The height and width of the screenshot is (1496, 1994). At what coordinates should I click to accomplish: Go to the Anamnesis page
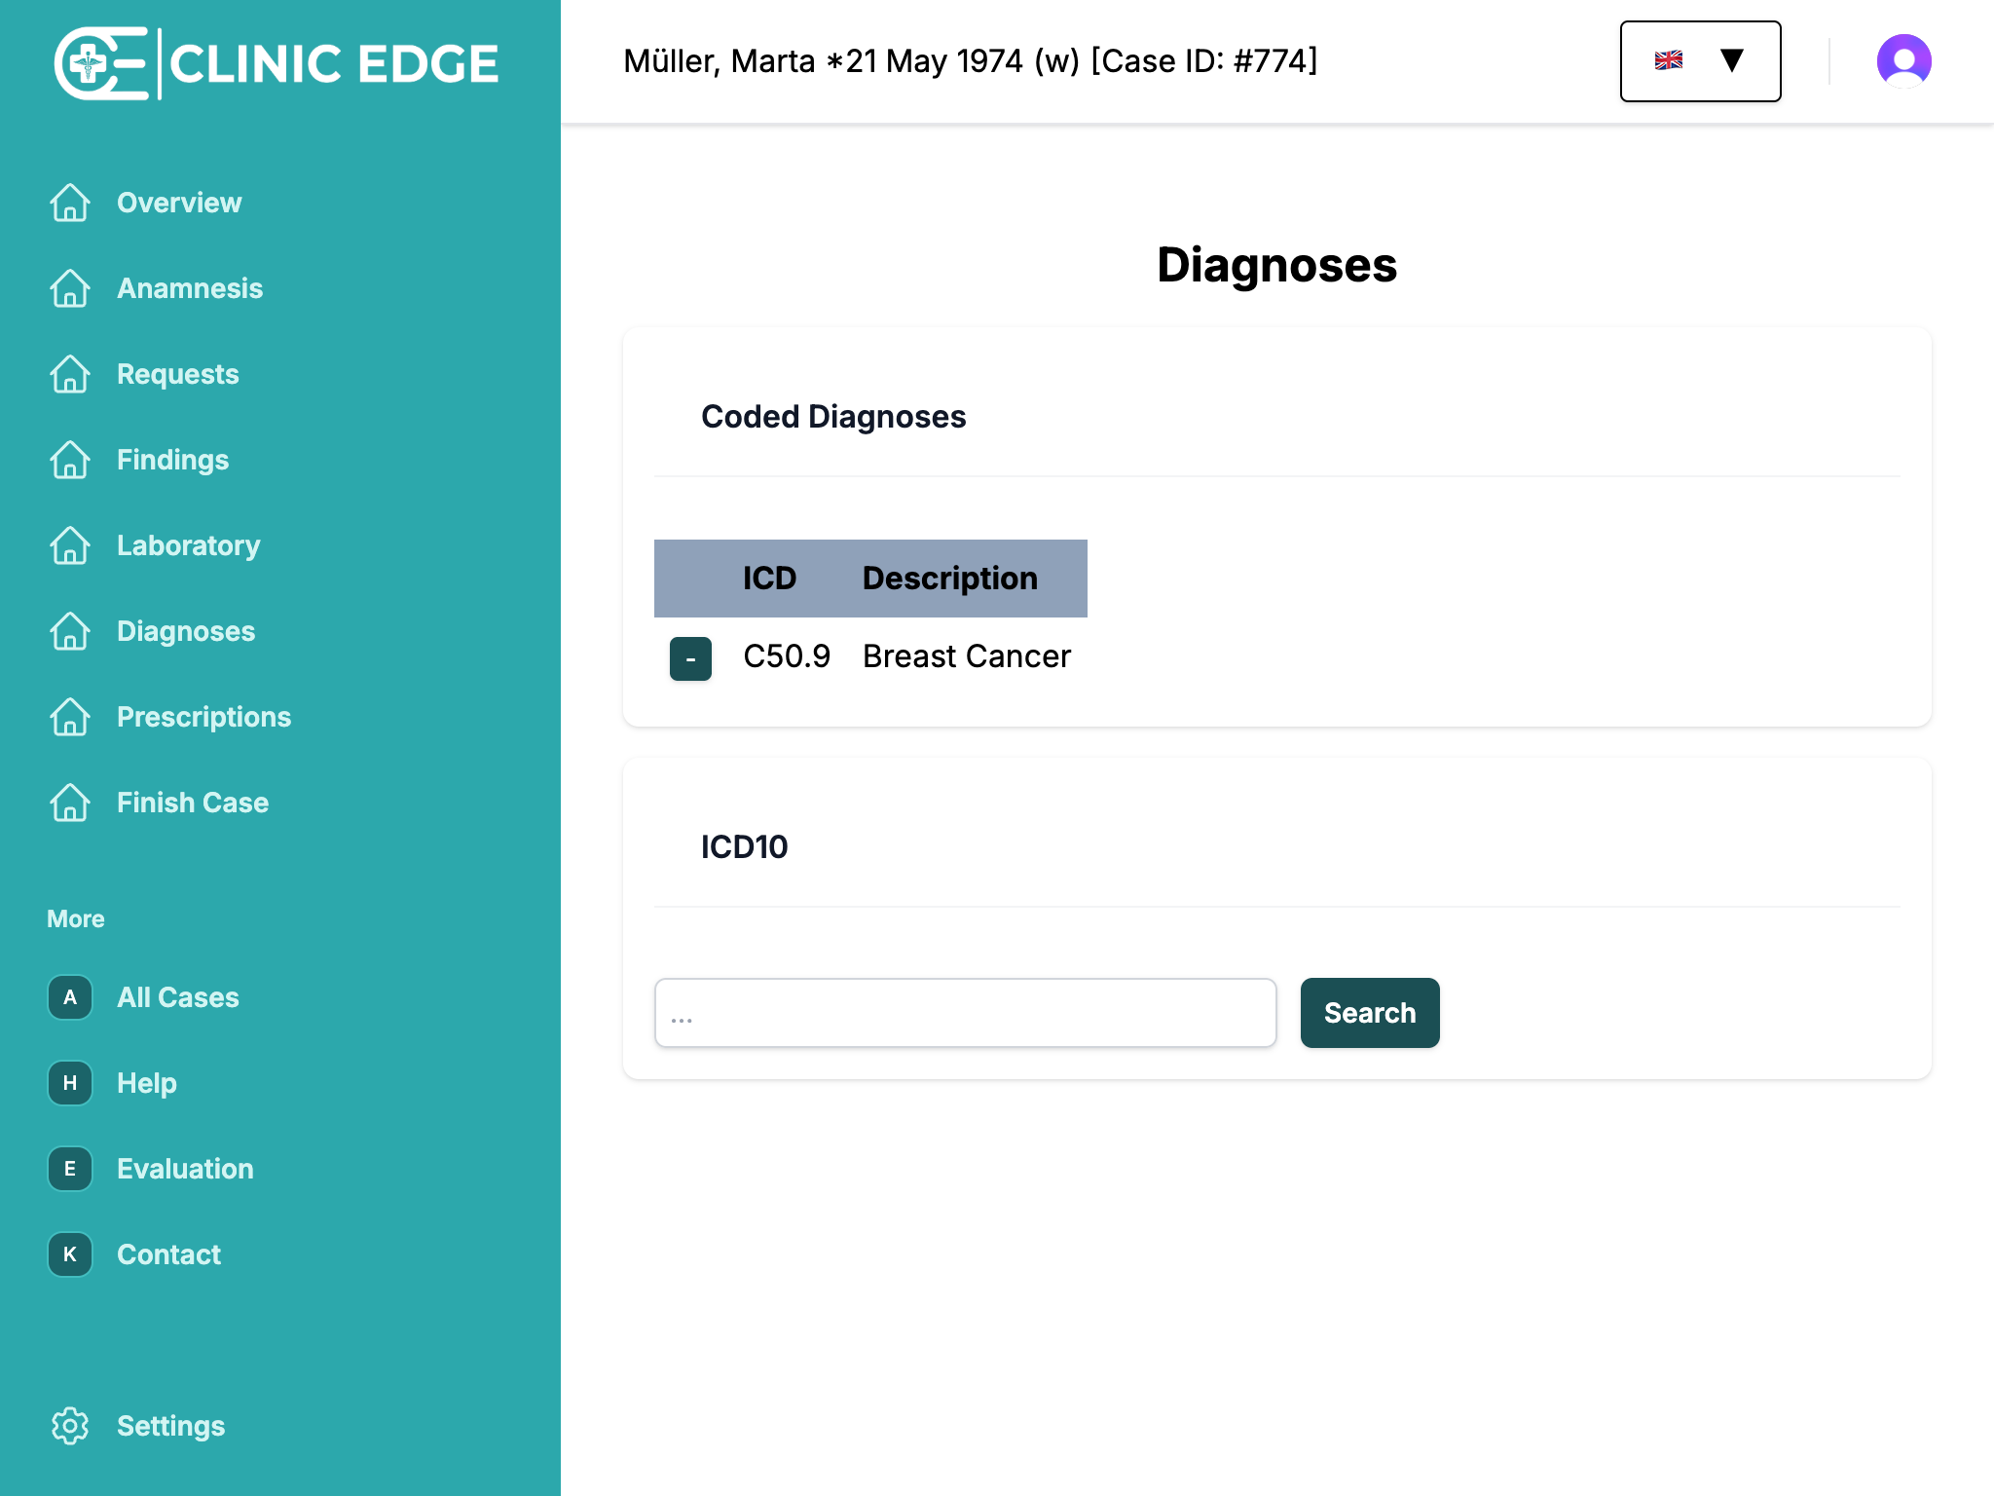pyautogui.click(x=190, y=288)
